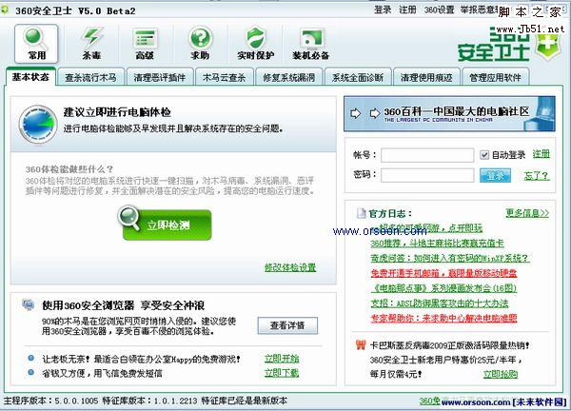The width and height of the screenshot is (571, 411).
Task: Click the 注册 link beside auto-login
Action: (541, 154)
